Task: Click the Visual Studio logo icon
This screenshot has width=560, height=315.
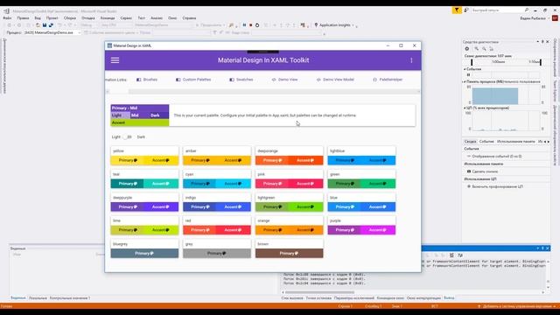Action: click(x=6, y=10)
